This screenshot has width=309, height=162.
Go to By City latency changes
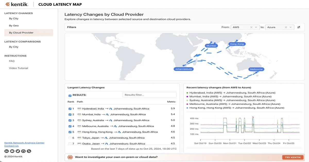click(x=14, y=19)
